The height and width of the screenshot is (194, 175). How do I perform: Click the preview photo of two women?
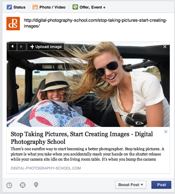pos(88,88)
